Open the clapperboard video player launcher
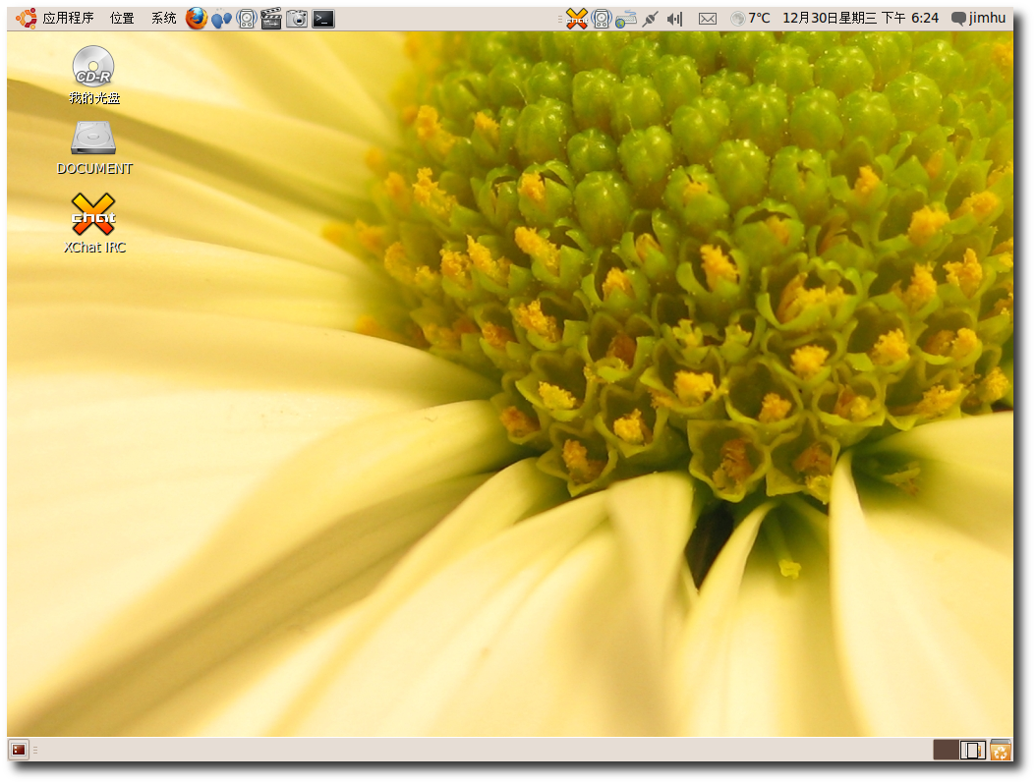Viewport: 1036px width, 784px height. click(x=271, y=19)
